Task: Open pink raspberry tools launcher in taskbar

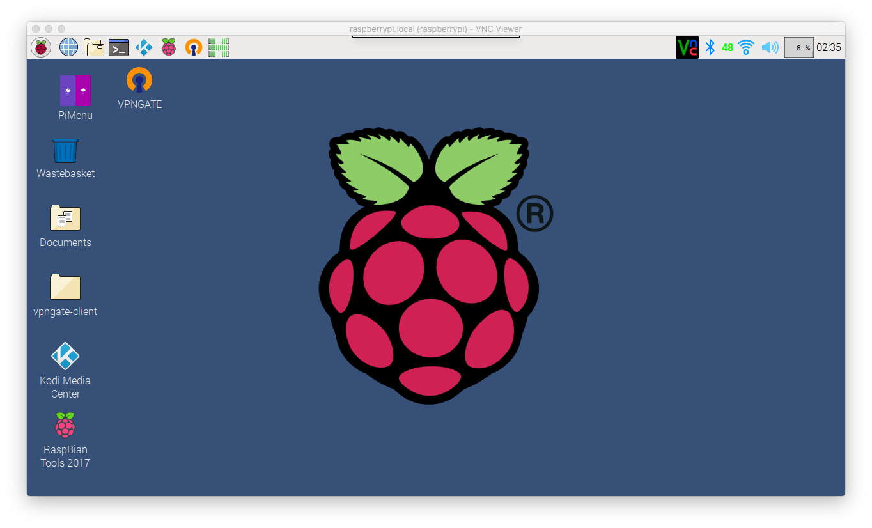Action: tap(169, 47)
